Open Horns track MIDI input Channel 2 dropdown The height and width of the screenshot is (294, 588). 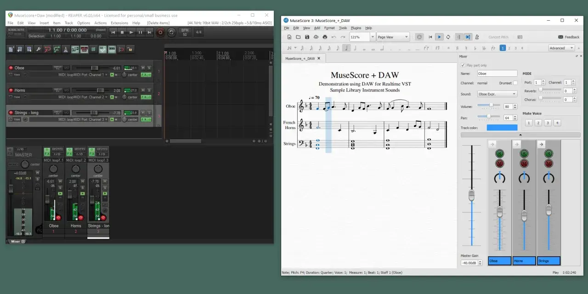click(x=68, y=97)
